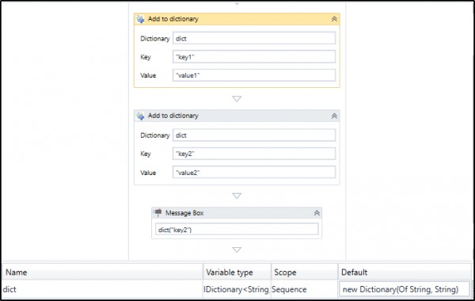475x301 pixels.
Task: Click insert arrow below the Message Box
Action: pyautogui.click(x=237, y=250)
